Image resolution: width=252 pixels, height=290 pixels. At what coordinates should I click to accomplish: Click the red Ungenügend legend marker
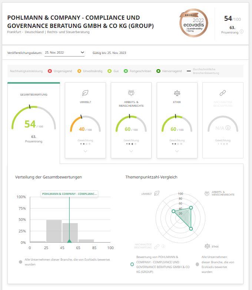(x=50, y=71)
